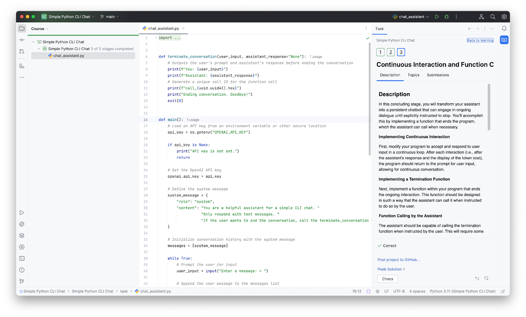Go to stage 1
This screenshot has height=317, width=526.
[x=380, y=52]
